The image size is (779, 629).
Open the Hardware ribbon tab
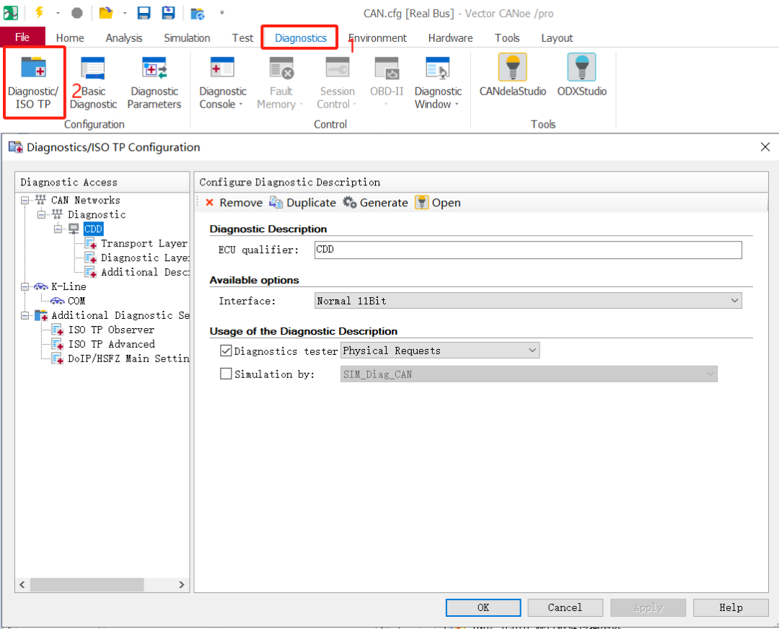(x=450, y=38)
